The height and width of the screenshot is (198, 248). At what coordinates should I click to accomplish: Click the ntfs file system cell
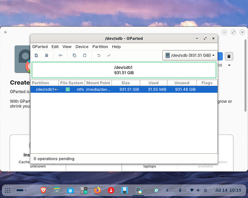(x=80, y=89)
